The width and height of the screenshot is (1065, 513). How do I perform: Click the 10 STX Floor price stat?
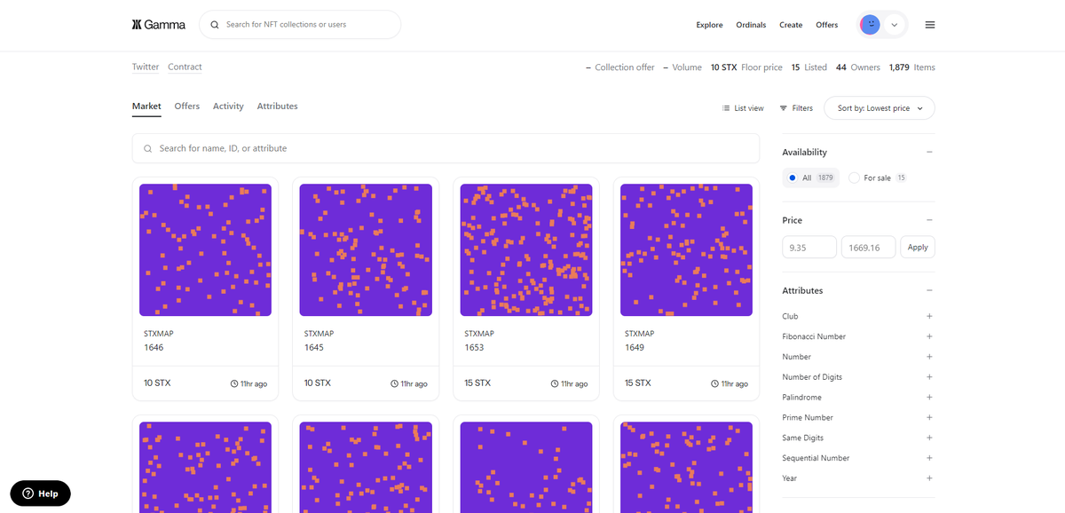coord(746,67)
